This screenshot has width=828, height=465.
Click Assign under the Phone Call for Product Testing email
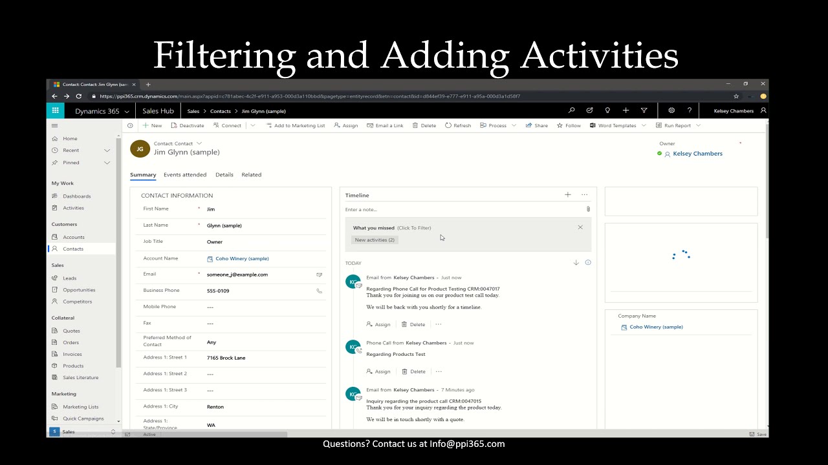(x=378, y=324)
